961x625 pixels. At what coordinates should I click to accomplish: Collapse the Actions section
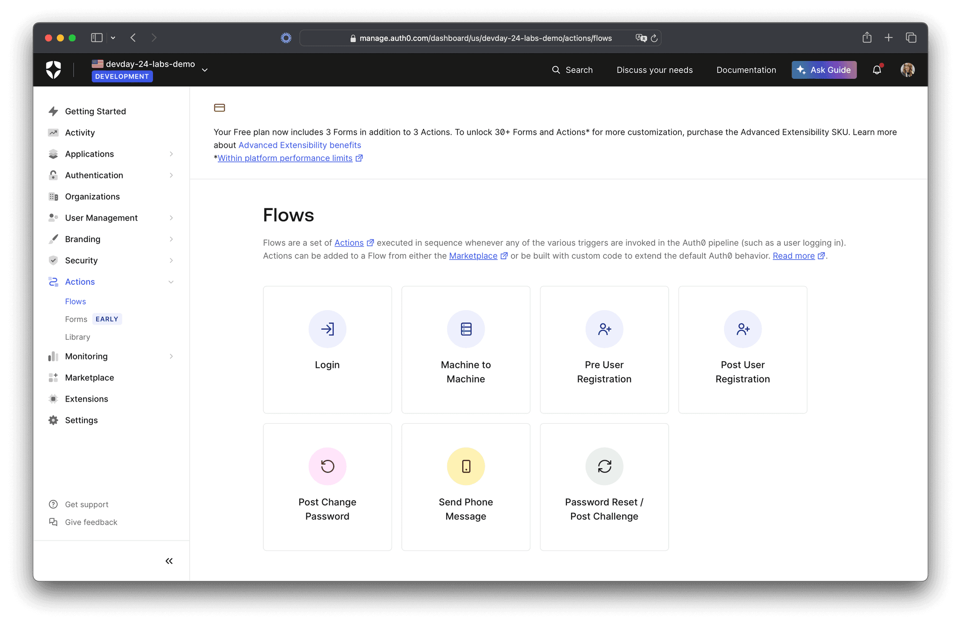tap(171, 282)
